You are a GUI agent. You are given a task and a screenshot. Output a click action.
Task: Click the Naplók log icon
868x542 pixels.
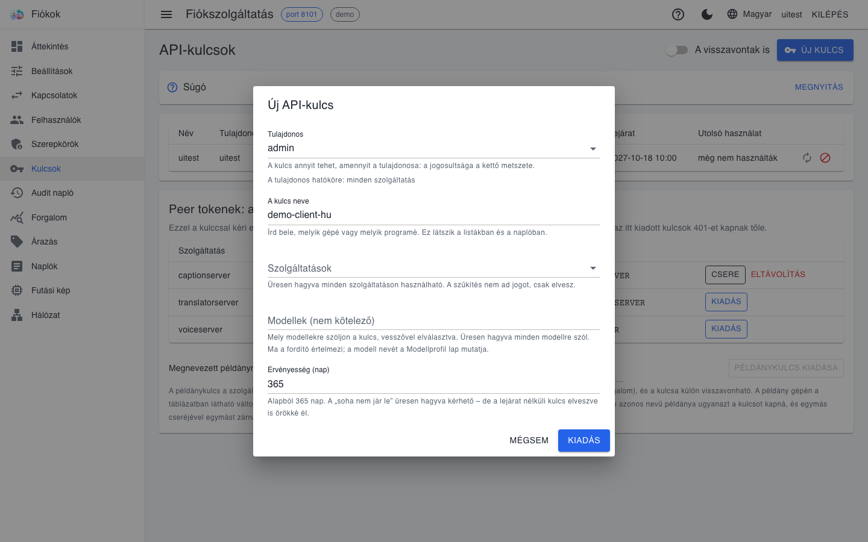[x=17, y=266]
